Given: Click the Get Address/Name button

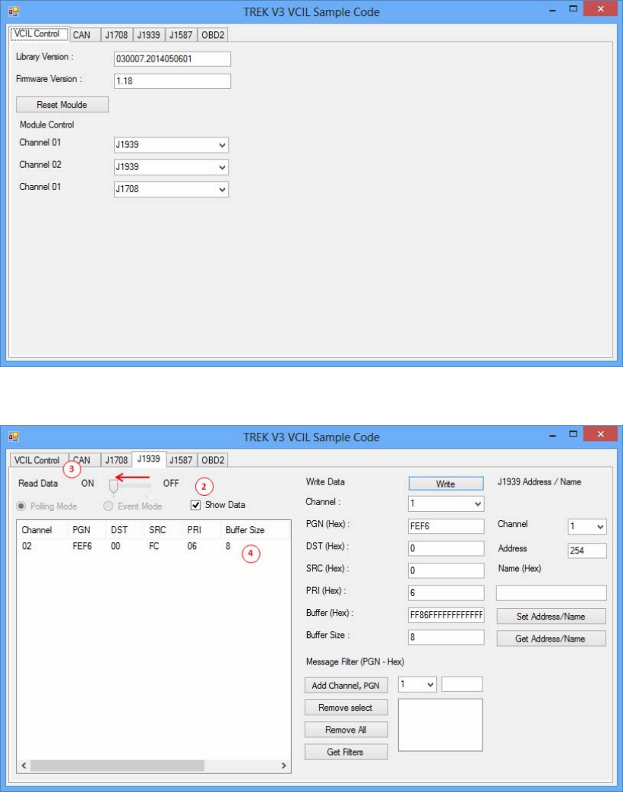Looking at the screenshot, I should [551, 639].
